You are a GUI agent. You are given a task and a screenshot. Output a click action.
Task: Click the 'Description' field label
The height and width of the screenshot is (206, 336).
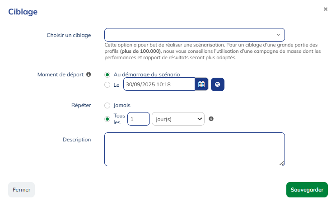[x=77, y=140]
